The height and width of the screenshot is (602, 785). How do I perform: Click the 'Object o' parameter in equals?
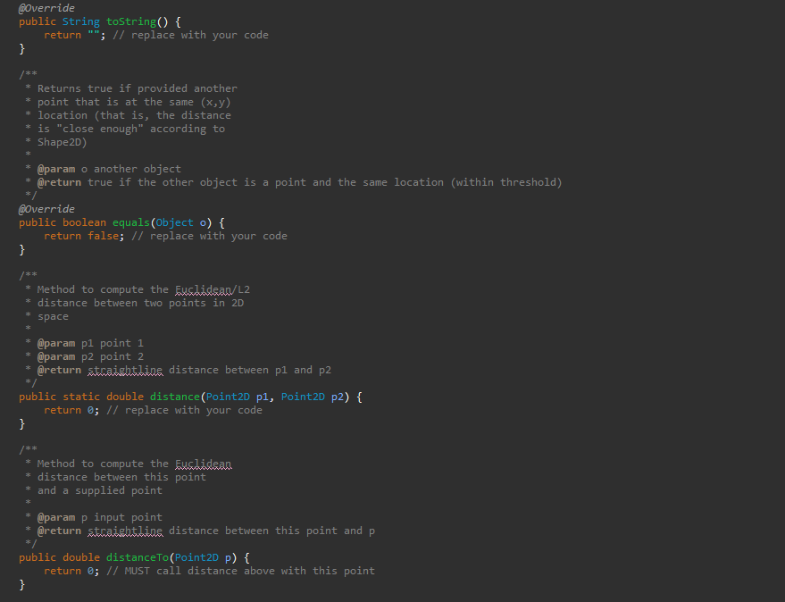pos(180,222)
